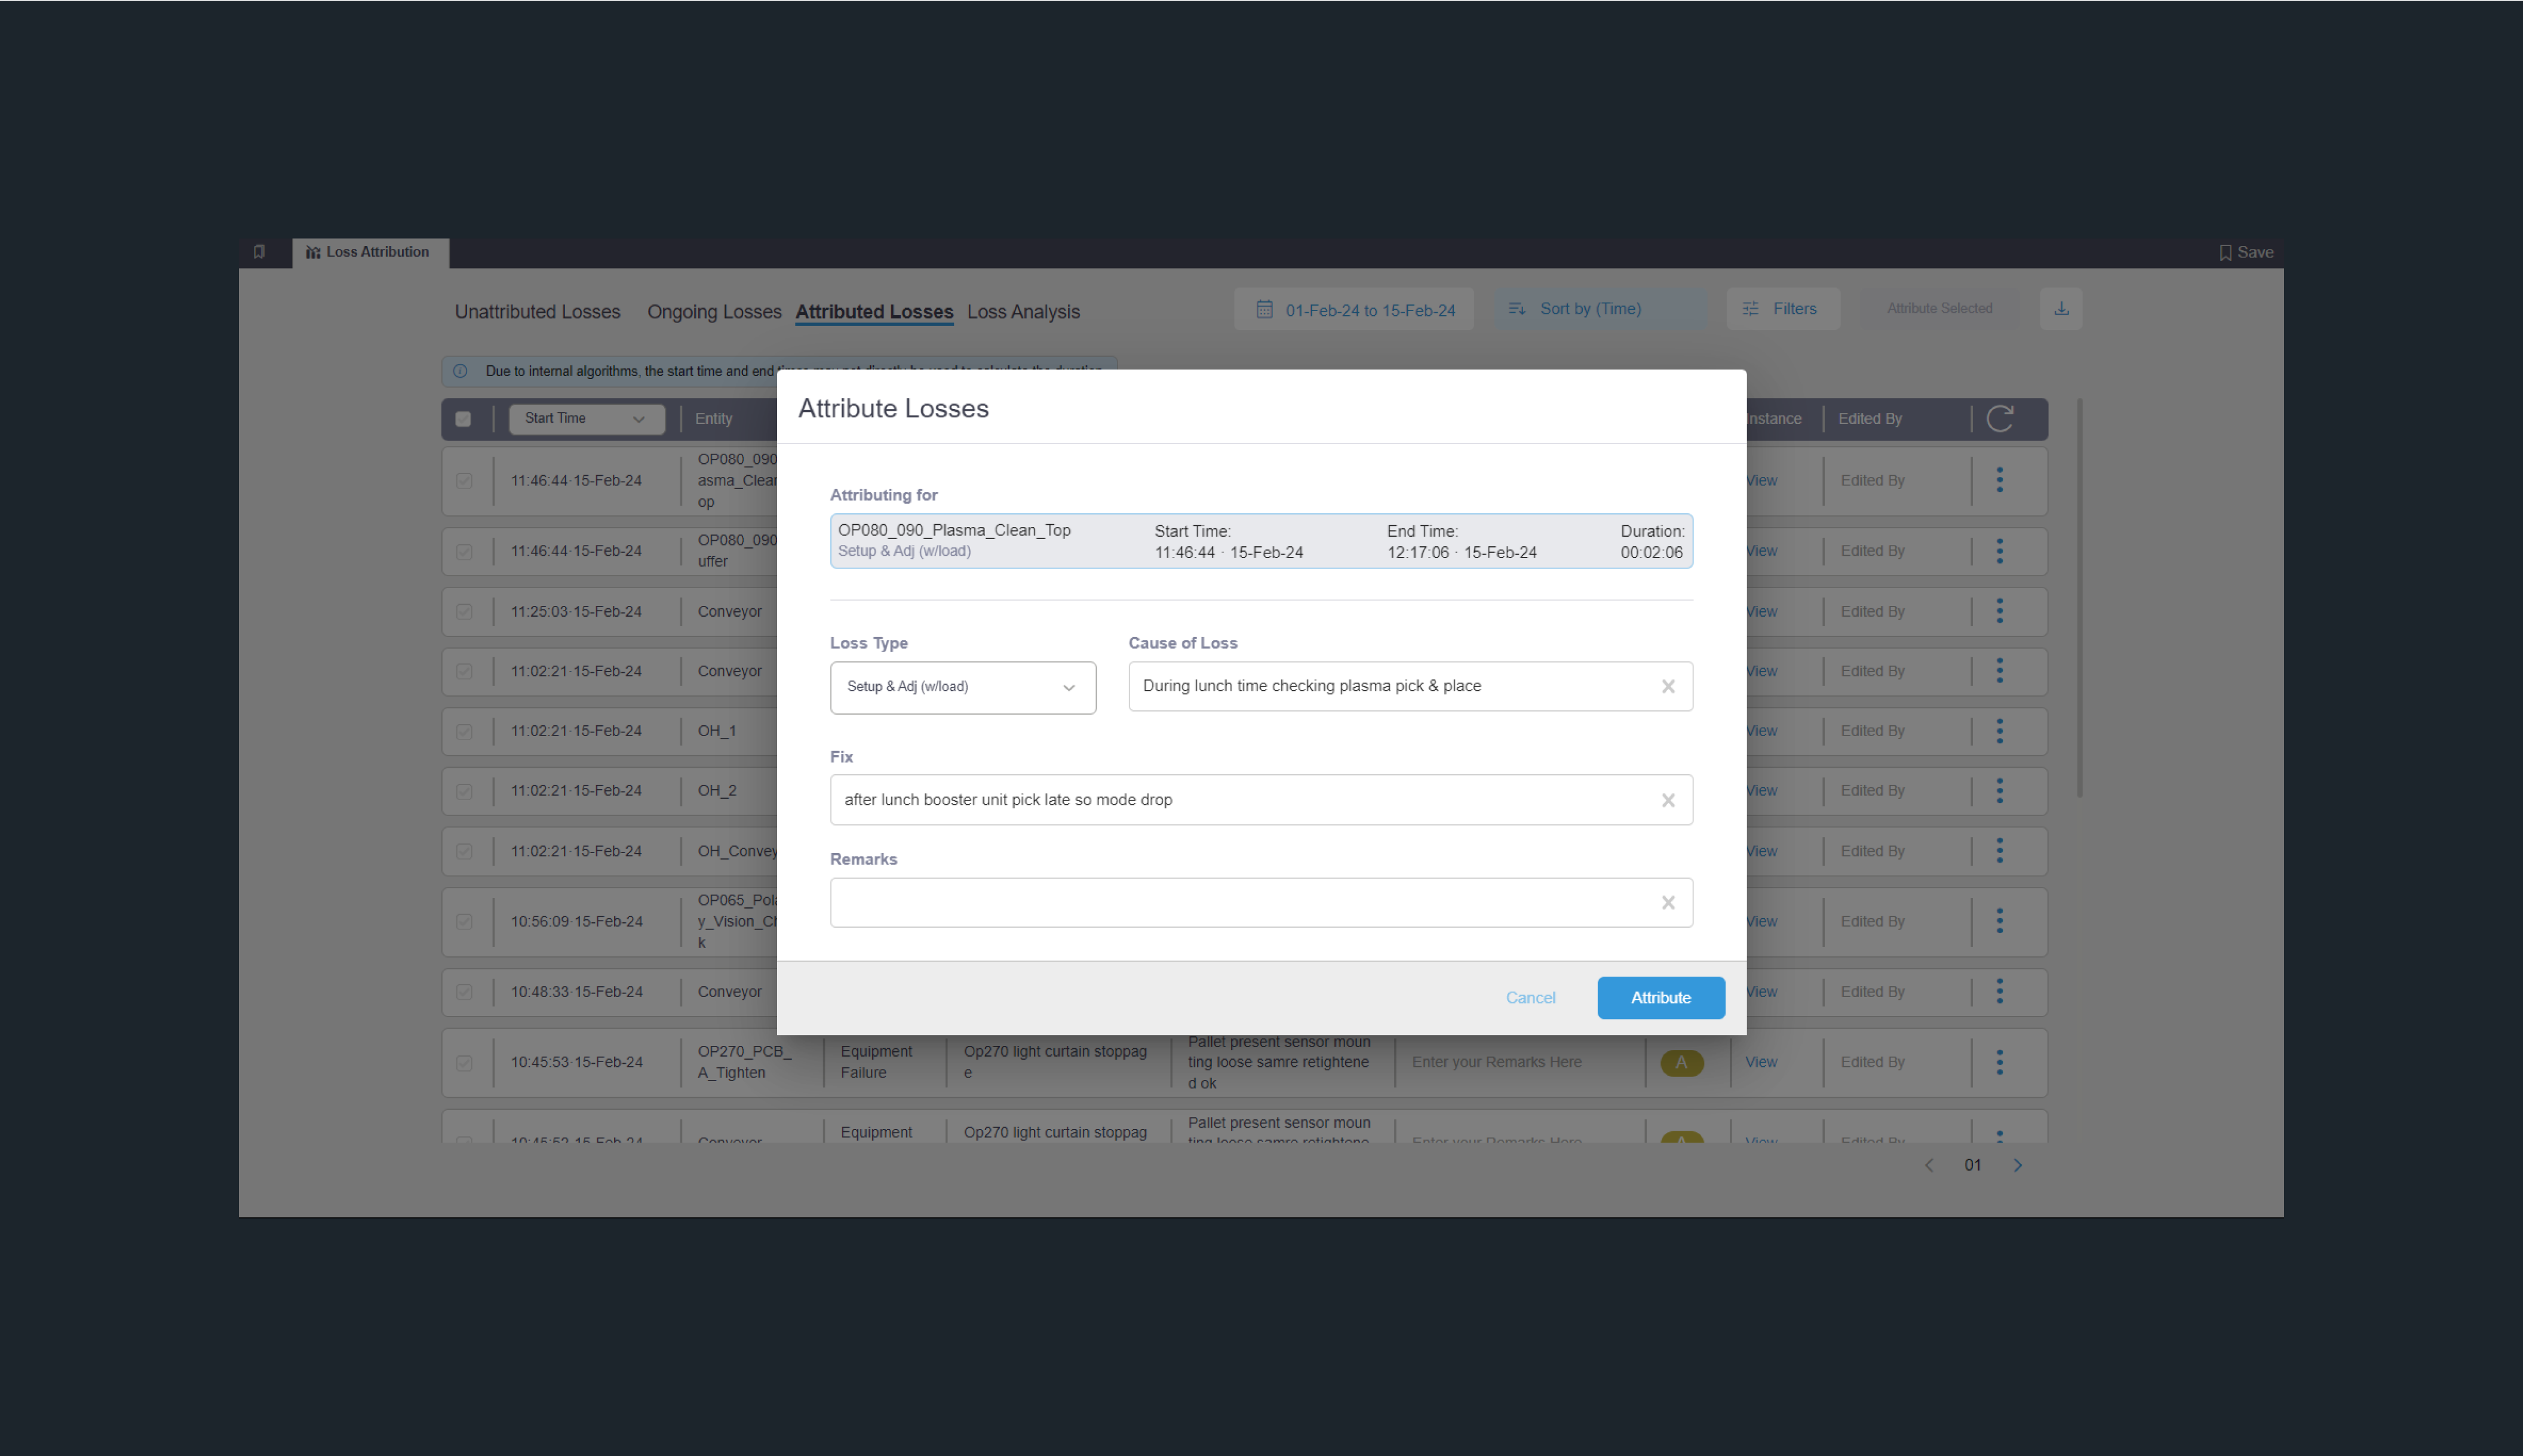
Task: Click bookmark icon left of Loss Attribution tab
Action: click(259, 252)
